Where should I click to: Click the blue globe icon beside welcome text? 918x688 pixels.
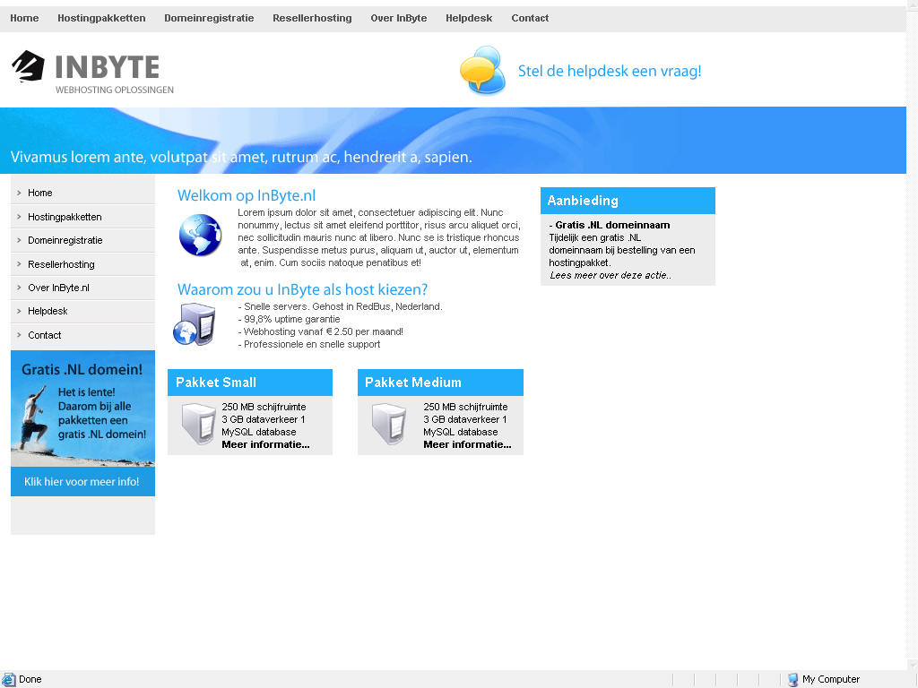click(x=200, y=236)
